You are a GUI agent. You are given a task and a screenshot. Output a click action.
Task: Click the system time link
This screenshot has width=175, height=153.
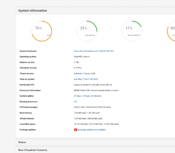86,79
